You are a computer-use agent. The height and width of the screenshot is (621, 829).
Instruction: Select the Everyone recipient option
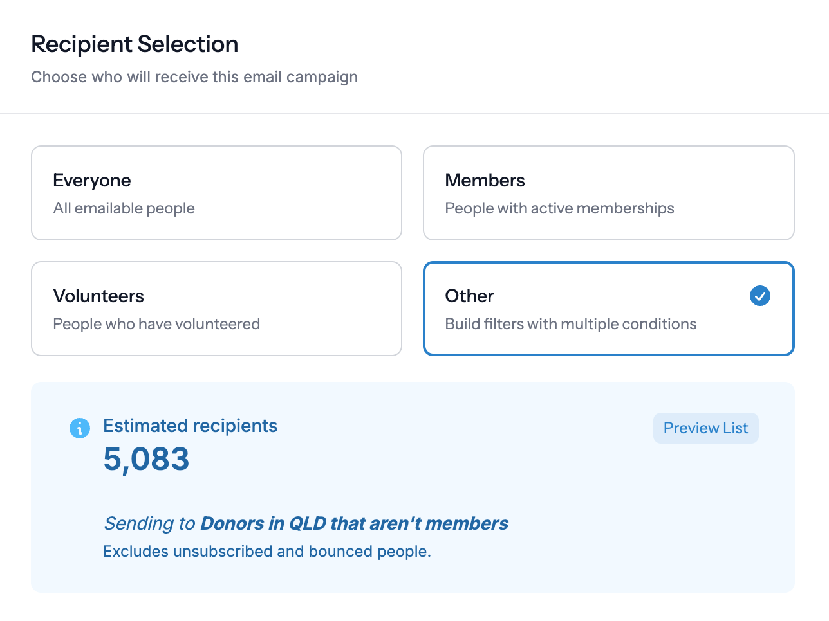point(216,193)
